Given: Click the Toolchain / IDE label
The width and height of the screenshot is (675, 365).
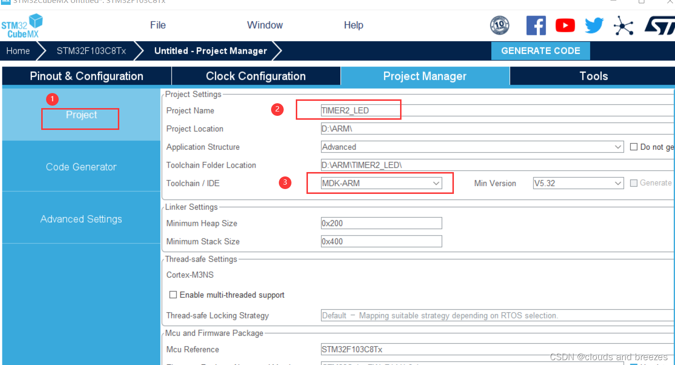Looking at the screenshot, I should tap(193, 183).
